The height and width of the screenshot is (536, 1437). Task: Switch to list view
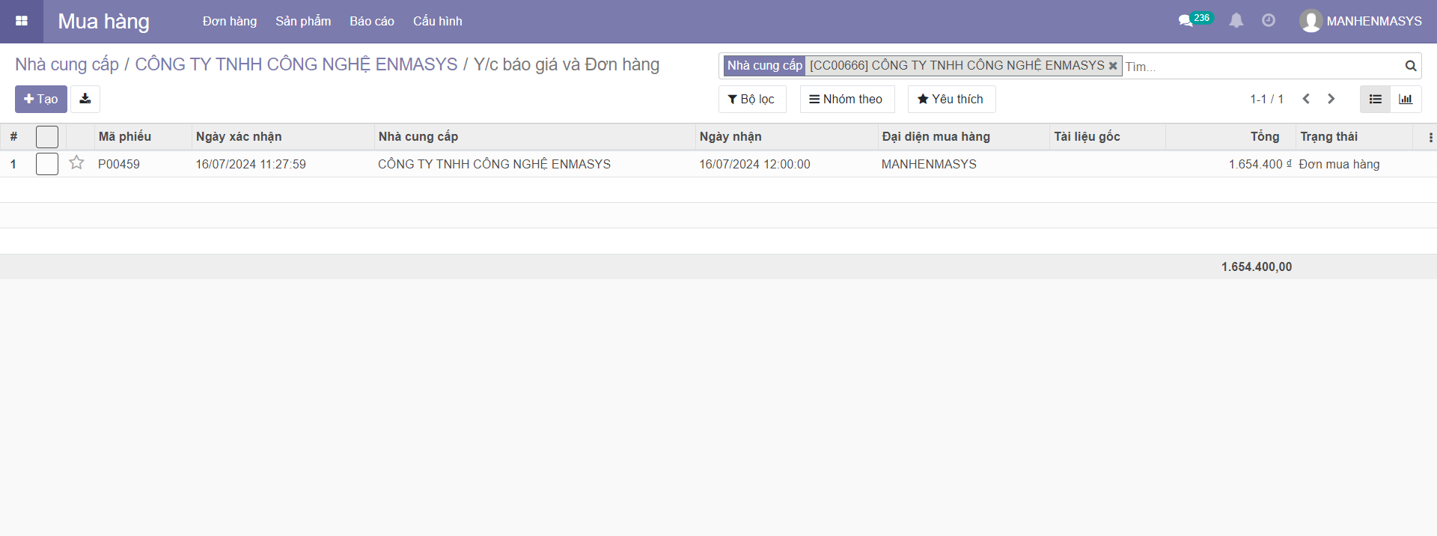point(1375,99)
